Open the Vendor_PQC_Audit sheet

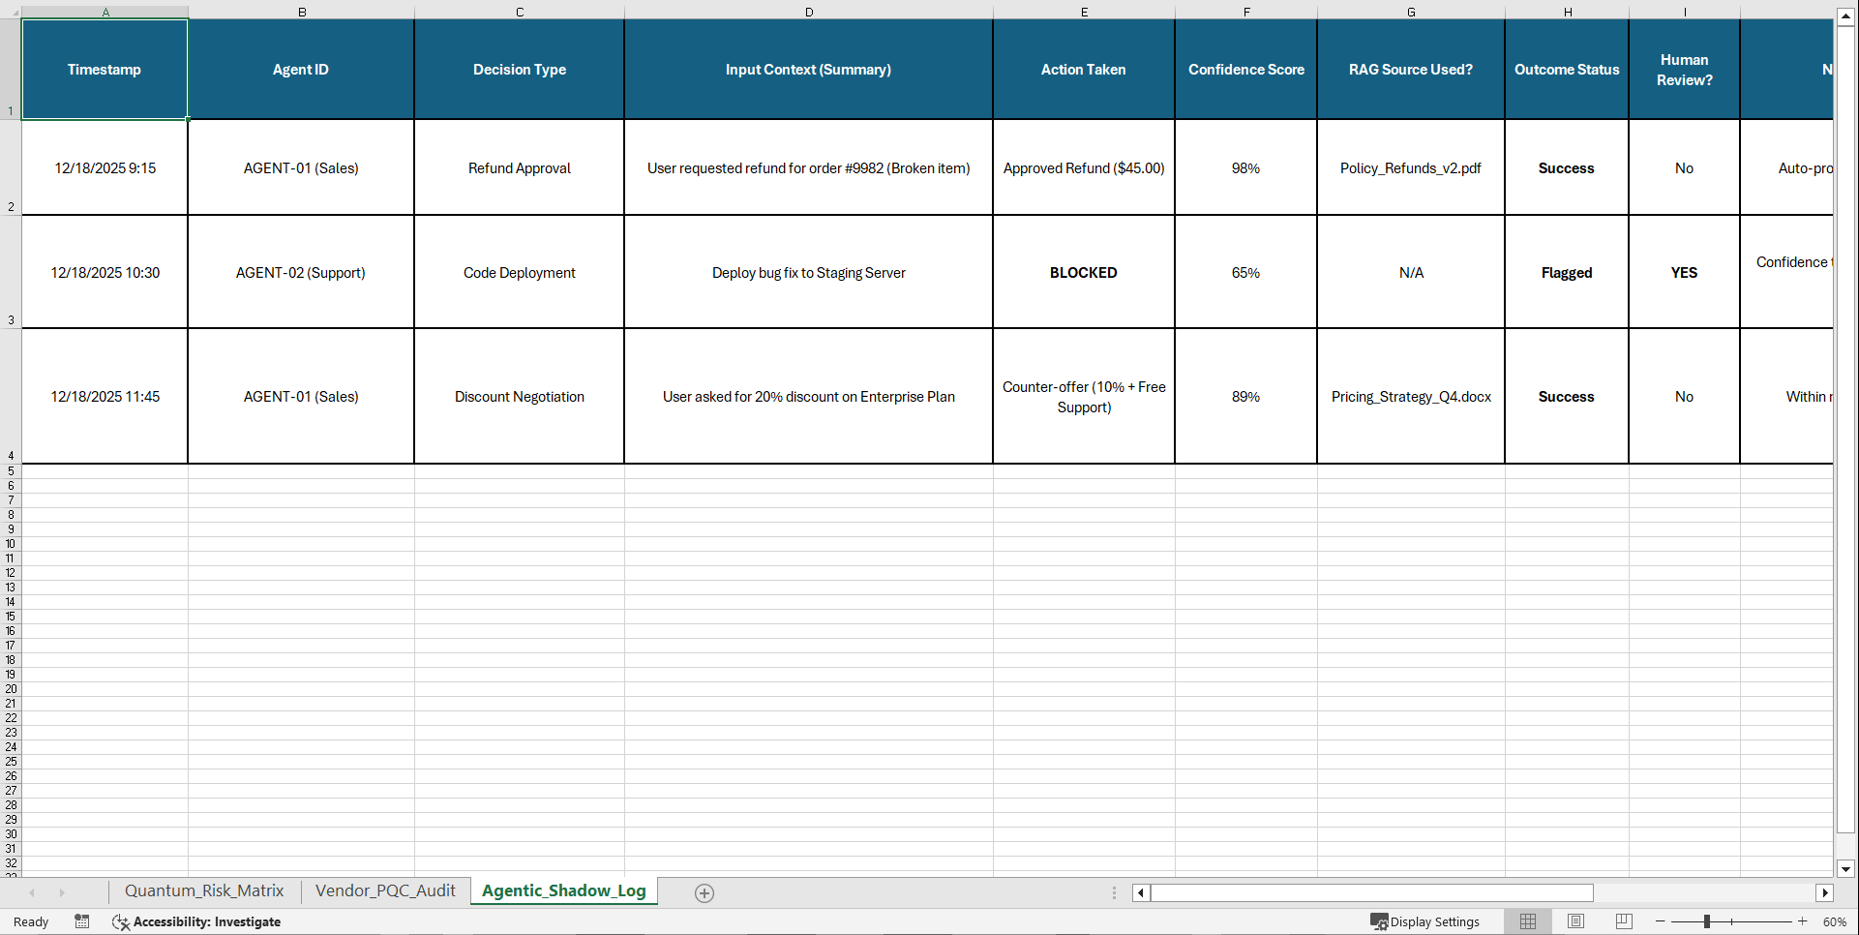click(x=384, y=890)
